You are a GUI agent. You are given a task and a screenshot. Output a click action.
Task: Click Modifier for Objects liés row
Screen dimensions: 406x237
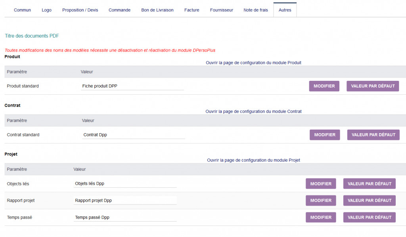(321, 183)
